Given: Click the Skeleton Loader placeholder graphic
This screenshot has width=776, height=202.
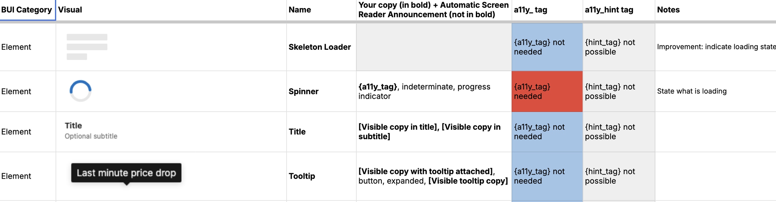Looking at the screenshot, I should pos(87,47).
